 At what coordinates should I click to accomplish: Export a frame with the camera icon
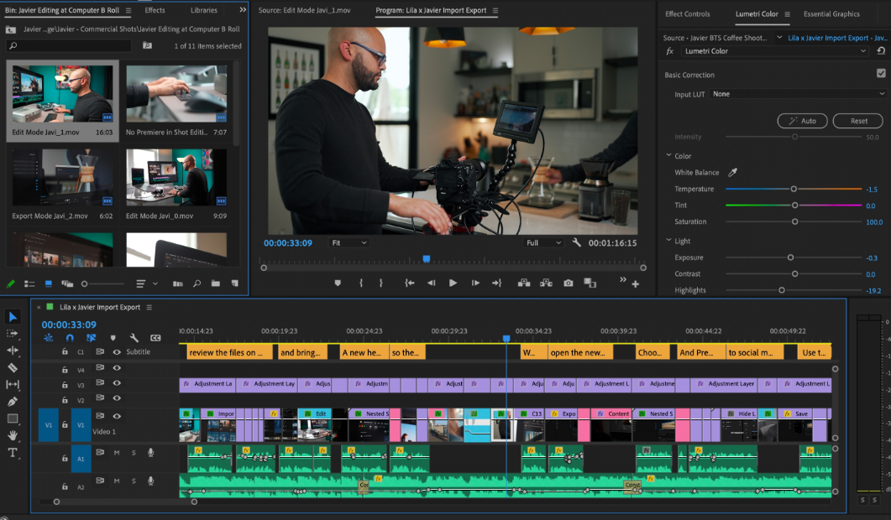(569, 283)
